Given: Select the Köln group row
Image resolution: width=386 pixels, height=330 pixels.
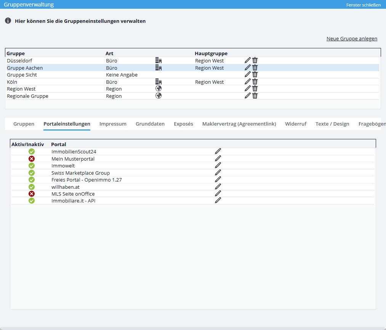Looking at the screenshot, I should [193, 82].
